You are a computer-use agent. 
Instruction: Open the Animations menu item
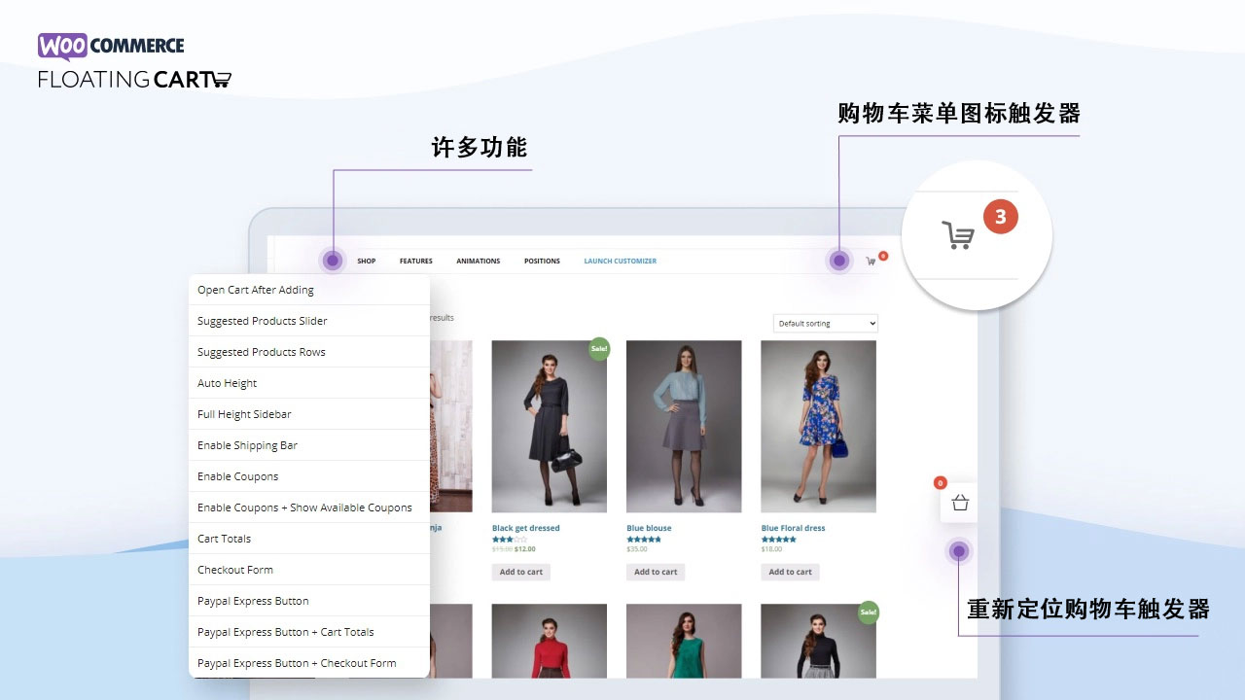pos(478,261)
